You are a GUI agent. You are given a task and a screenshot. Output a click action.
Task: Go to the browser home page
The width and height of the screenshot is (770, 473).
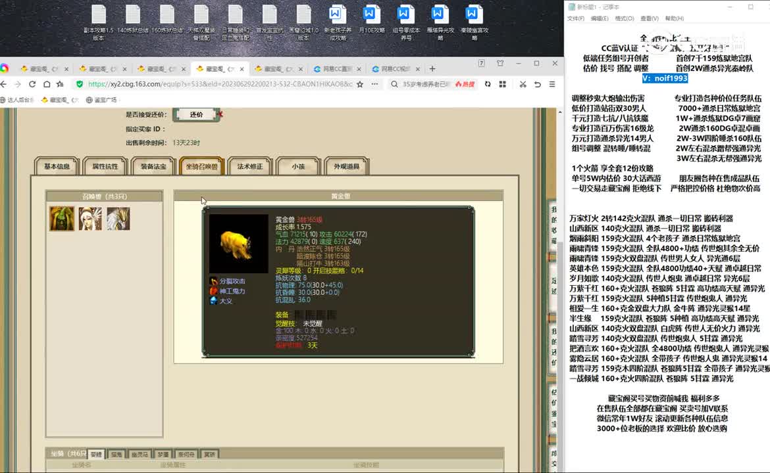46,84
